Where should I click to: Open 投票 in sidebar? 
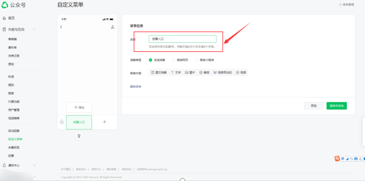[11, 156]
